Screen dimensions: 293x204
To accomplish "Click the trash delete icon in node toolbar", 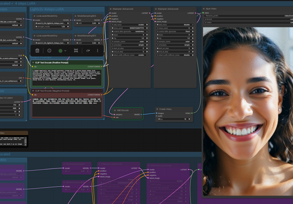I will (x=37, y=51).
